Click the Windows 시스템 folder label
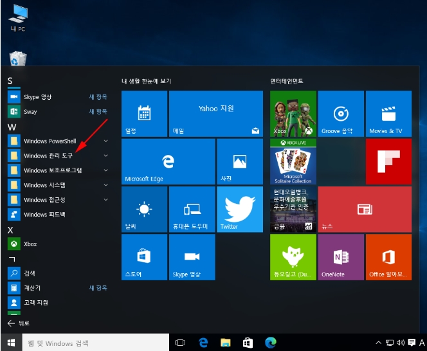427x351 pixels. [x=44, y=185]
